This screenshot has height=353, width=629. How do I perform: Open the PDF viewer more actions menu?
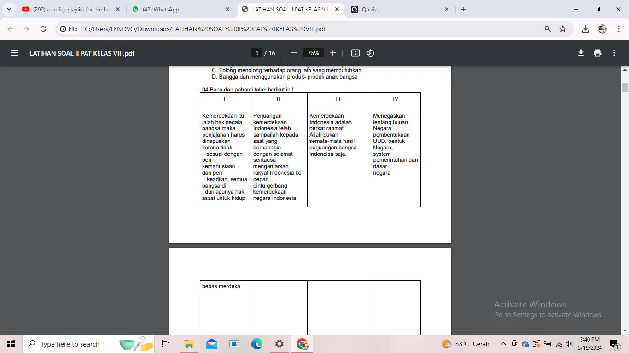pyautogui.click(x=614, y=53)
